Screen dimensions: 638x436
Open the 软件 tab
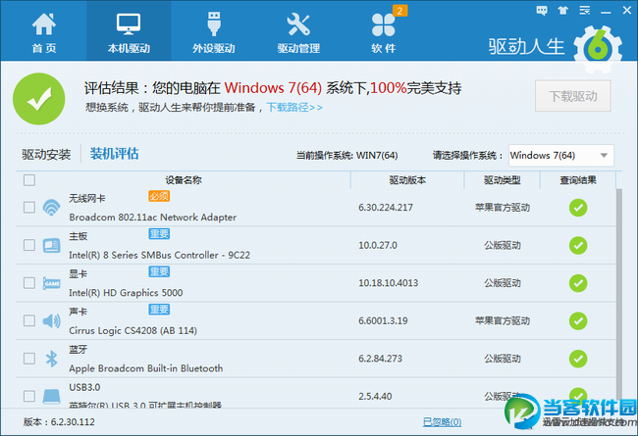(383, 32)
